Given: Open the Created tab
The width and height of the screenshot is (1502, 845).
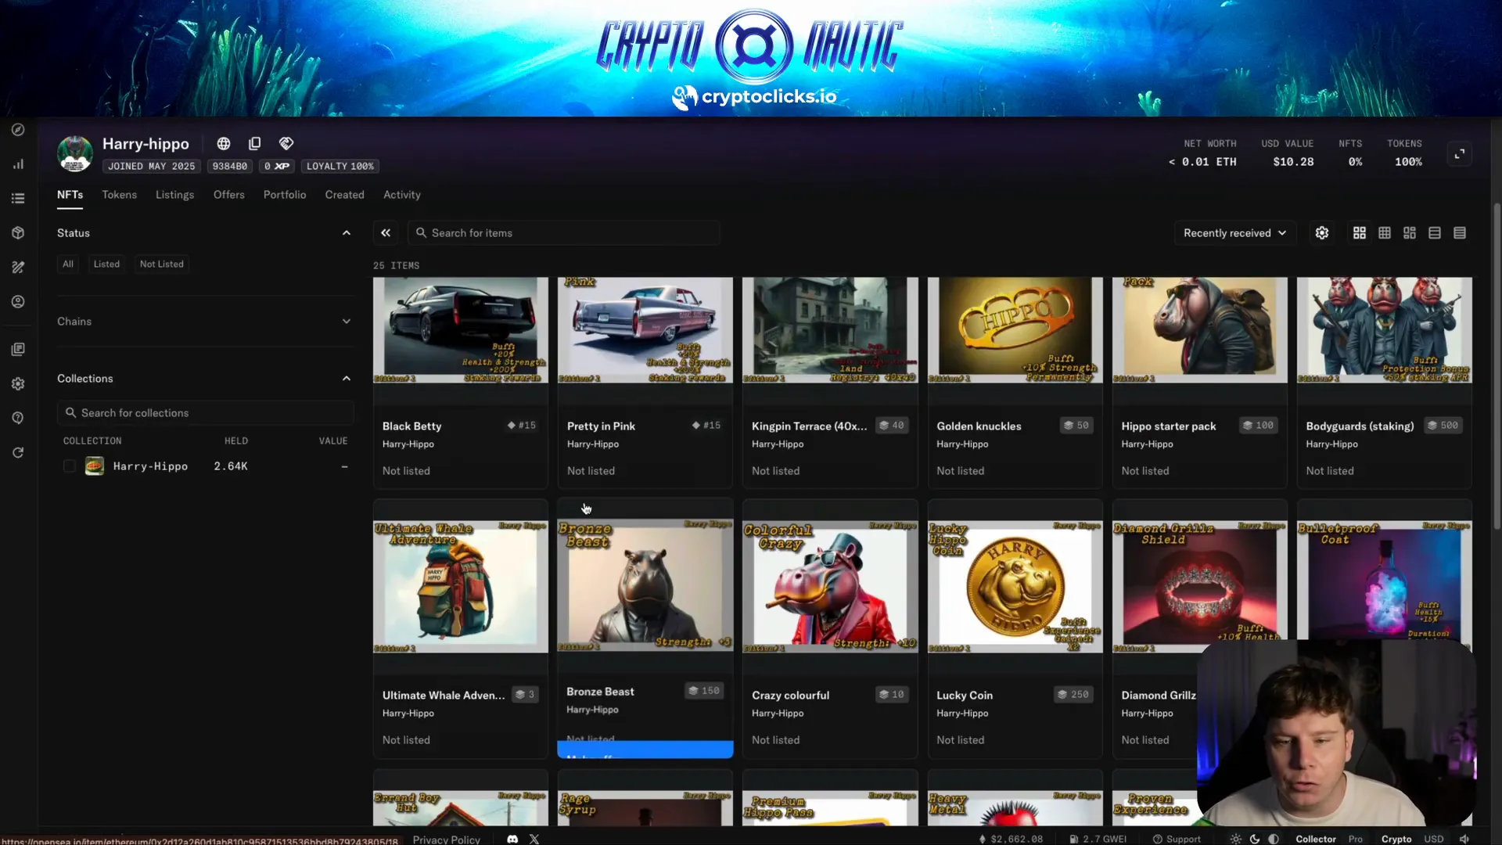Looking at the screenshot, I should [x=345, y=195].
